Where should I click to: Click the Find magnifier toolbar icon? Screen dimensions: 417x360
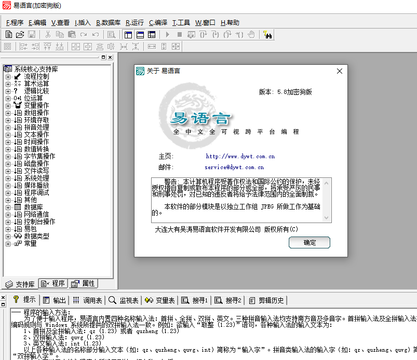pos(112,35)
